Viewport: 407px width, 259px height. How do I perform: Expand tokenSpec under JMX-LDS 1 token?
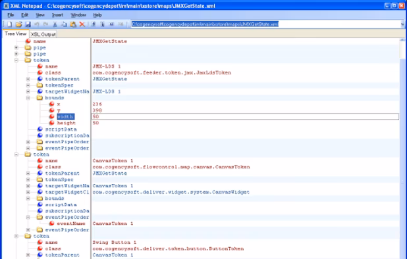click(x=28, y=85)
